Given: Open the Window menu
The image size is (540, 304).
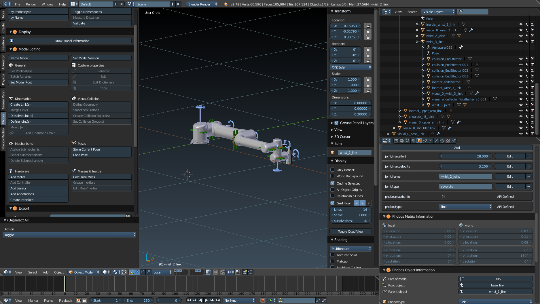Looking at the screenshot, I should point(48,4).
